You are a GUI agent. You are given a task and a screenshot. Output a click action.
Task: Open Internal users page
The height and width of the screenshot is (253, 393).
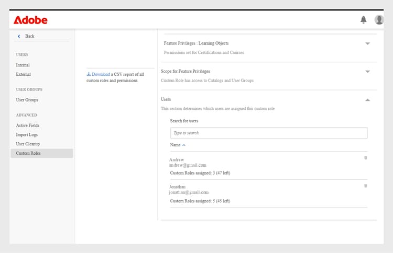pyautogui.click(x=23, y=65)
